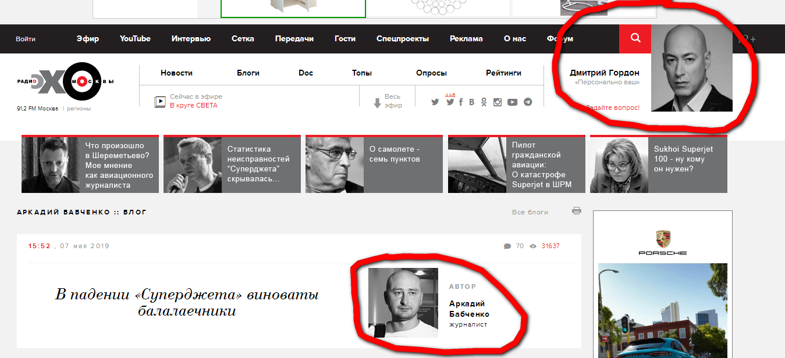
Task: Open article Что произошло в Шереметьево
Action: [x=90, y=164]
